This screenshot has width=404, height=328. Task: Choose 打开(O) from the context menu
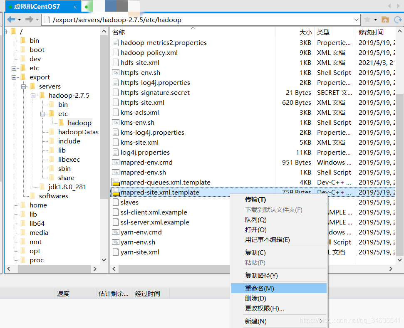(278, 229)
